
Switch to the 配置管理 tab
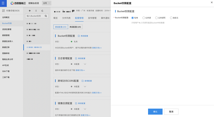(79, 18)
